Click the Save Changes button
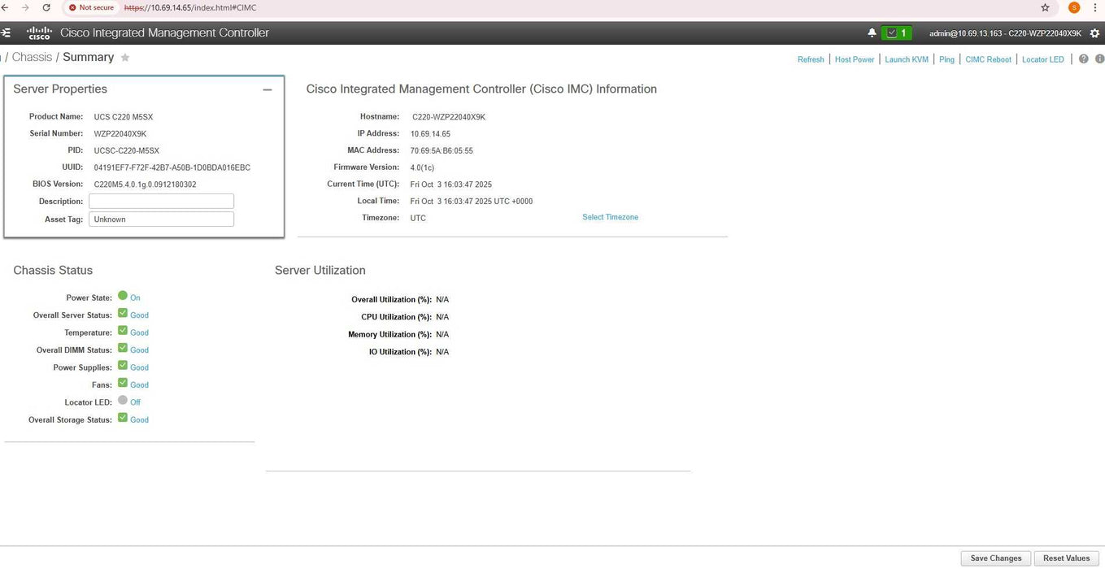 (x=995, y=558)
